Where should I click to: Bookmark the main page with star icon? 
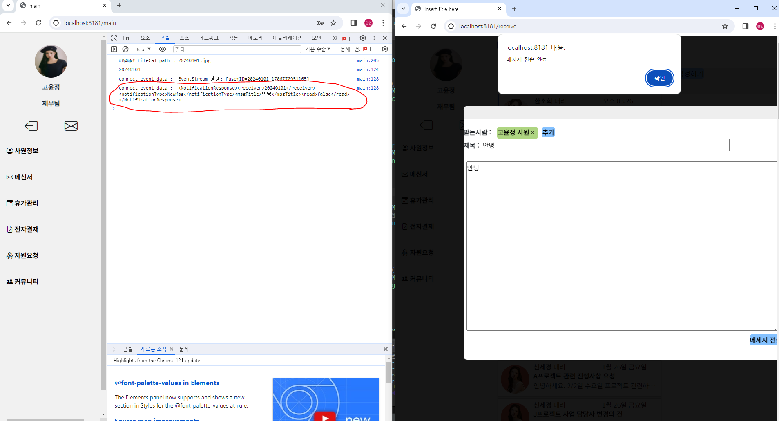333,23
